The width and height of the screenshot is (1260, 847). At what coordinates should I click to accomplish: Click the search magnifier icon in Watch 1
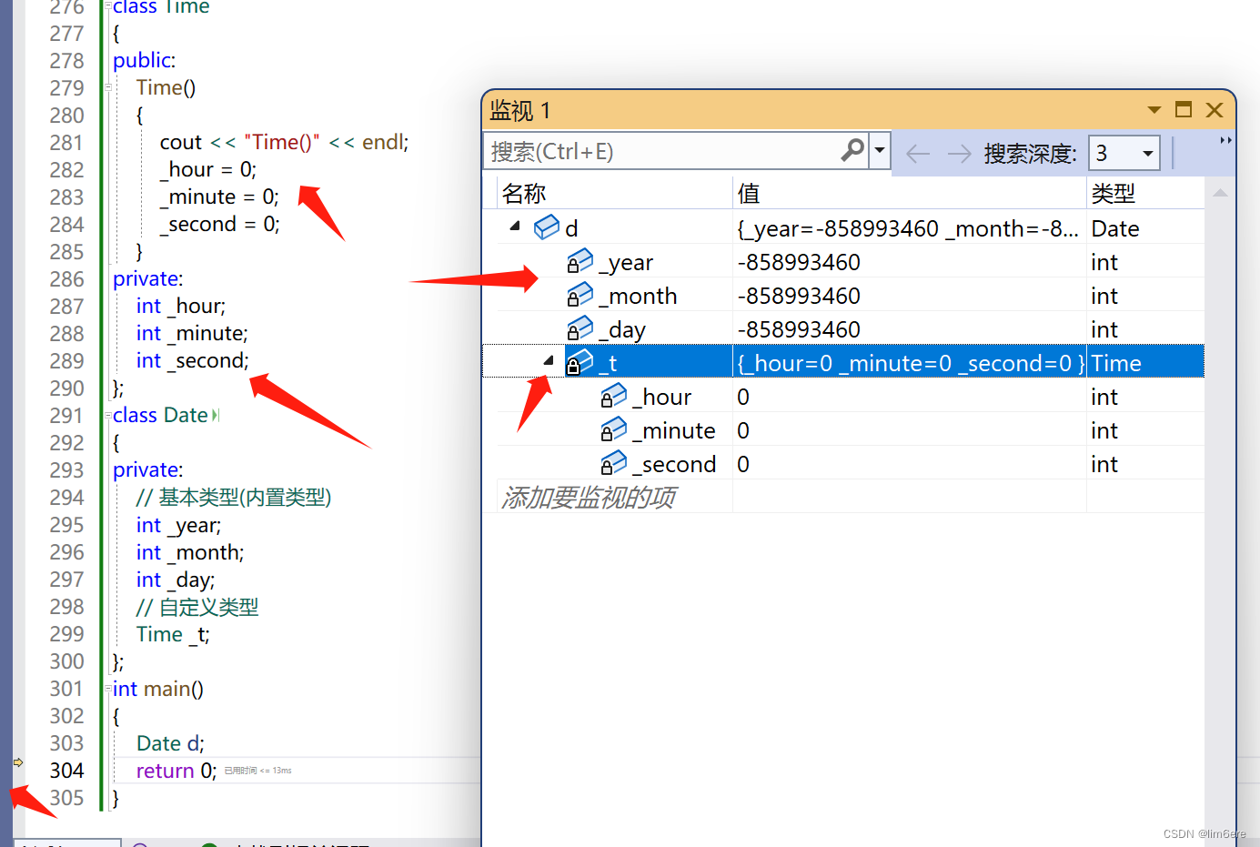(x=852, y=150)
